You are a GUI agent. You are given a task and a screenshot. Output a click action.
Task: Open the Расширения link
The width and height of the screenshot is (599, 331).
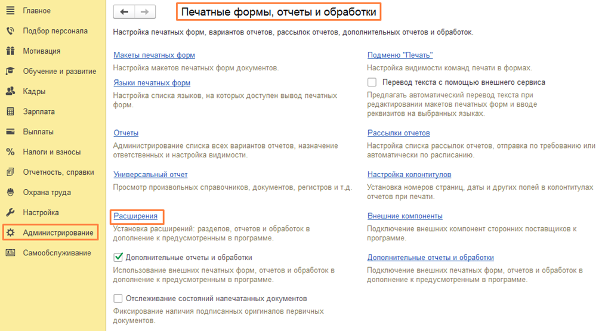(135, 216)
